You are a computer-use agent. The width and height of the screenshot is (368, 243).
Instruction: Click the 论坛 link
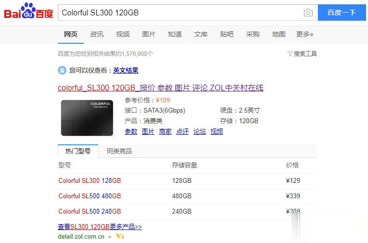[x=199, y=131]
